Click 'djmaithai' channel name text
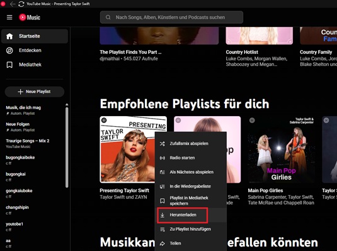The height and width of the screenshot is (251, 337). tap(110, 58)
